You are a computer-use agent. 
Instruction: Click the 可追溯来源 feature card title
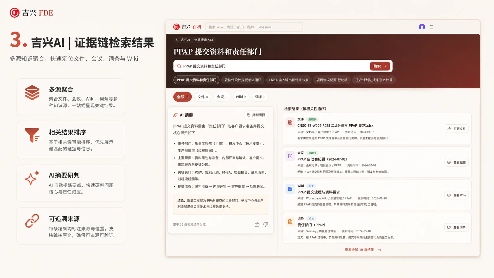click(64, 219)
